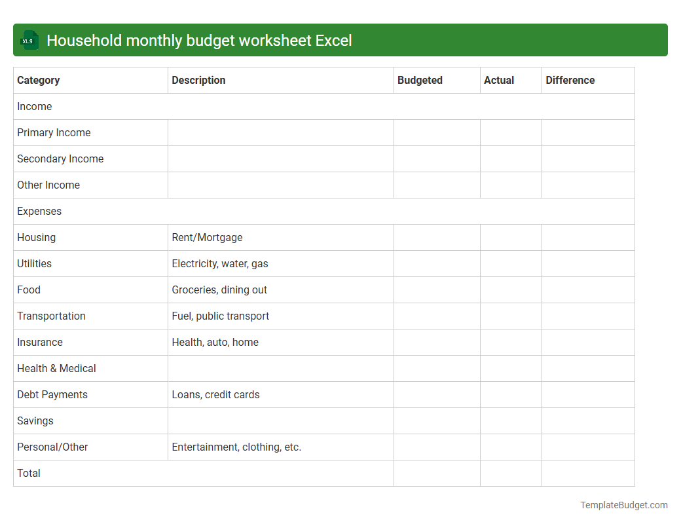Click the Actual column header
Viewport: 681px width, 524px height.
(x=498, y=80)
